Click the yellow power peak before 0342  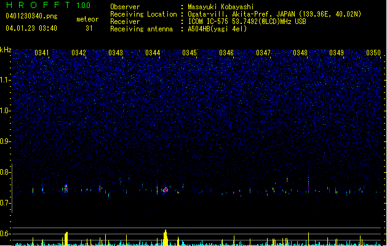66,239
